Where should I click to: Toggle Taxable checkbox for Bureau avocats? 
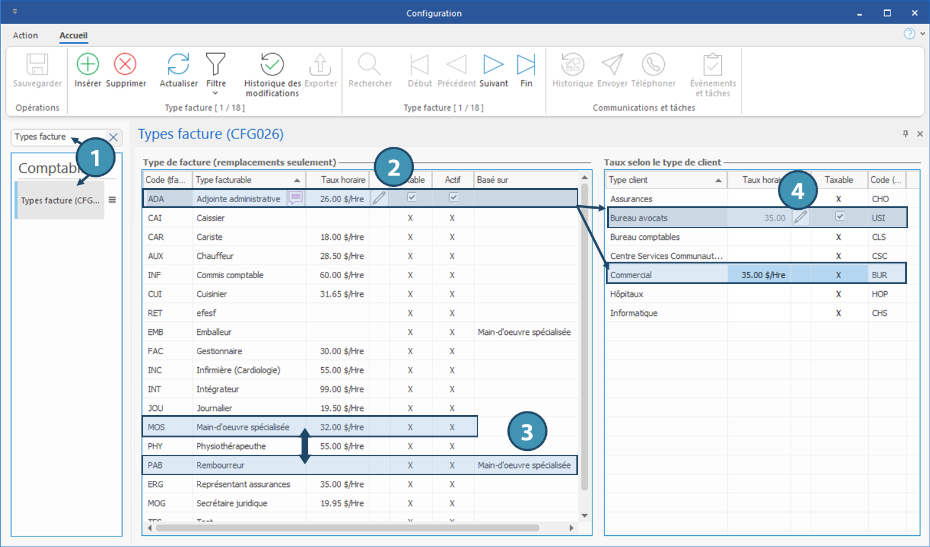pyautogui.click(x=840, y=217)
